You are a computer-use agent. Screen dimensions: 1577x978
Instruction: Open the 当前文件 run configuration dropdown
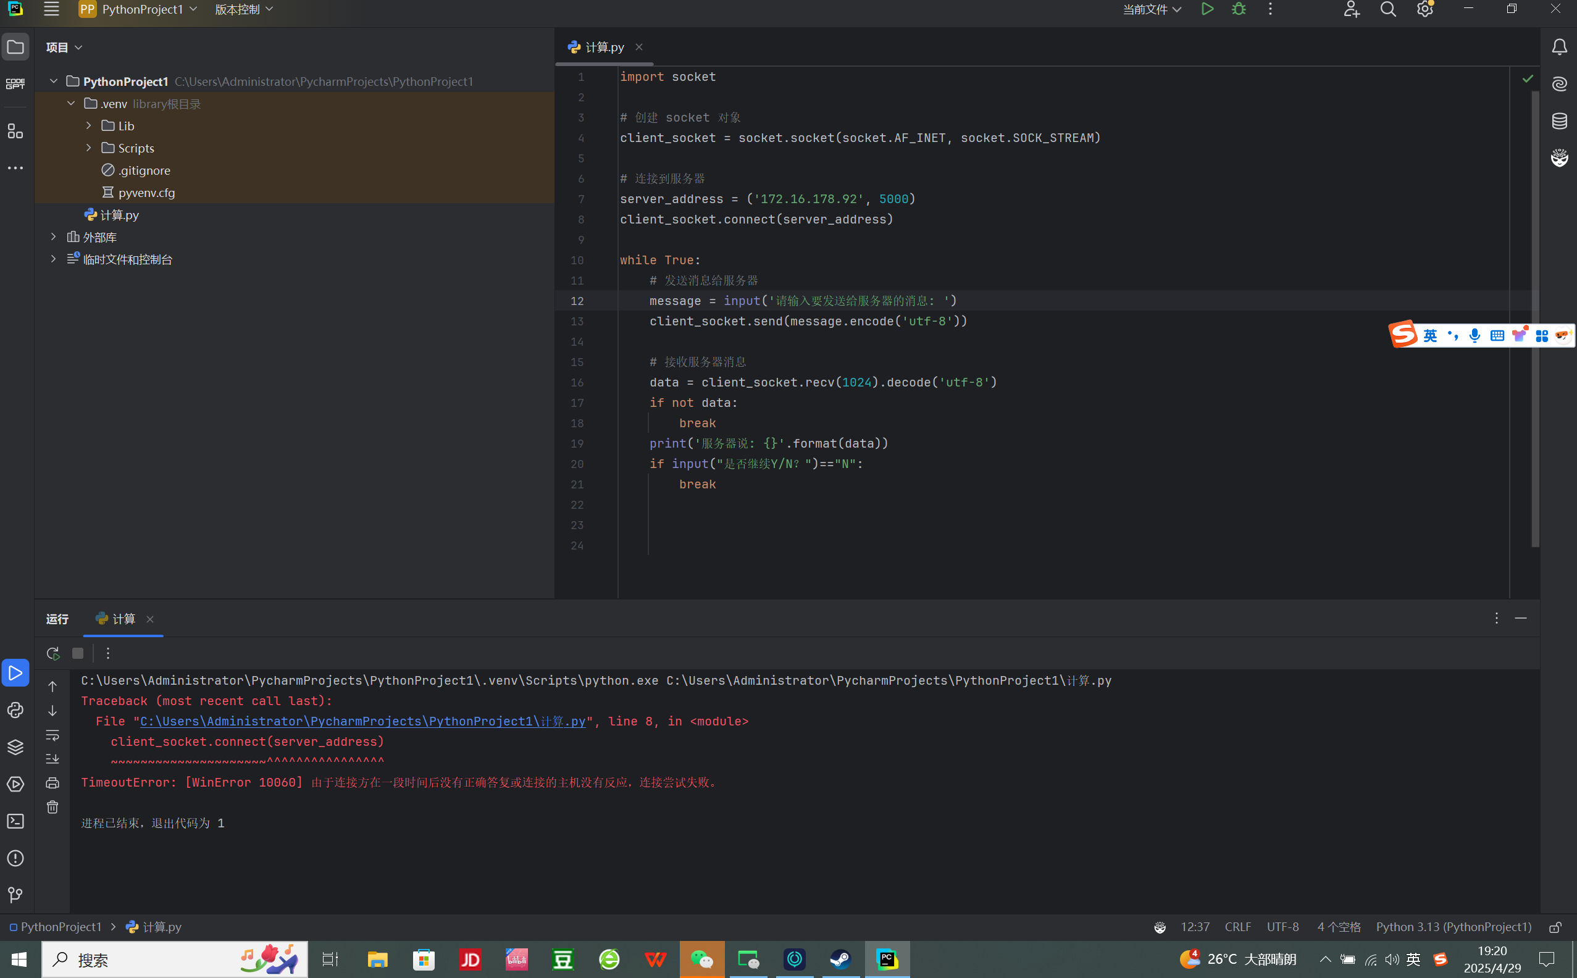(x=1152, y=9)
